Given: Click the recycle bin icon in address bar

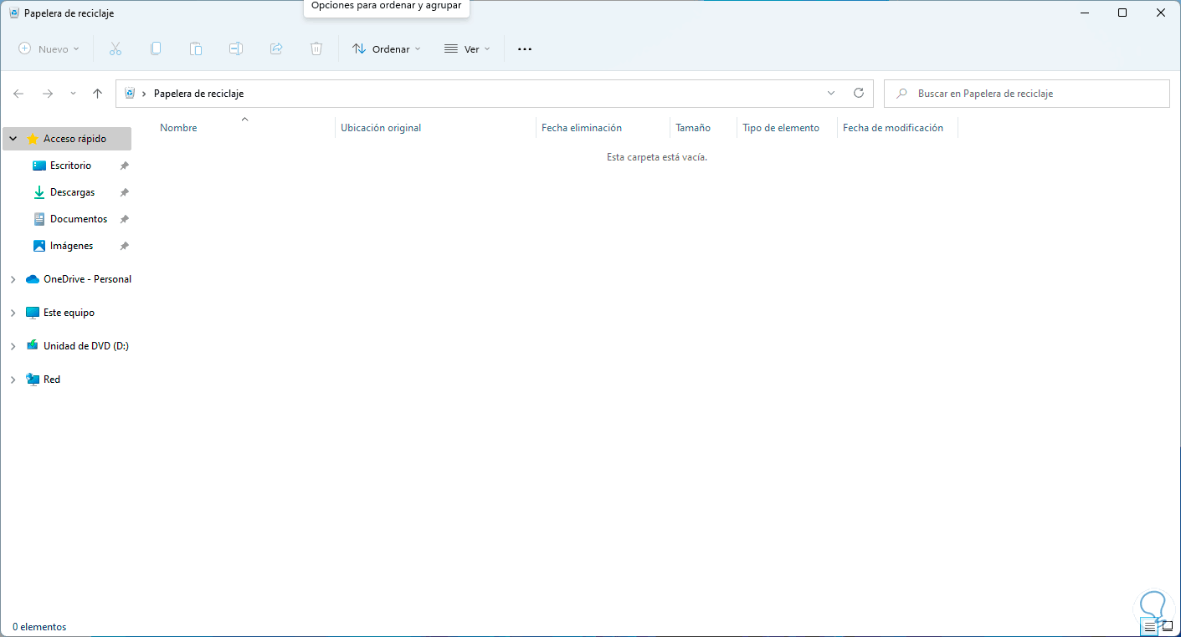Looking at the screenshot, I should (130, 94).
